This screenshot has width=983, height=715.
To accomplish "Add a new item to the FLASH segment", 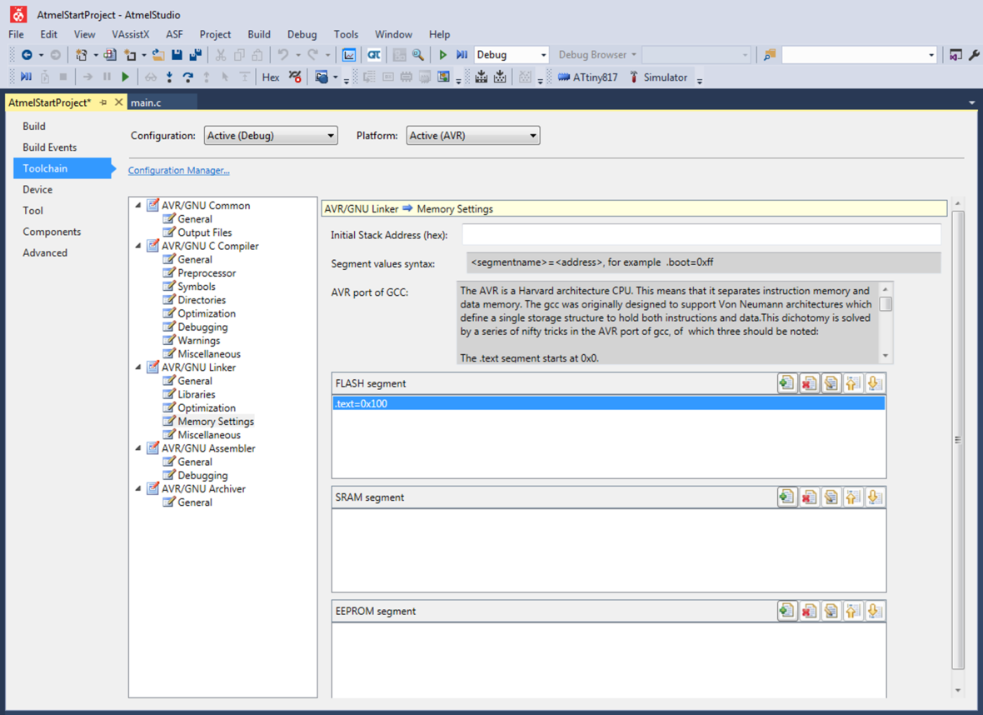I will (x=786, y=383).
